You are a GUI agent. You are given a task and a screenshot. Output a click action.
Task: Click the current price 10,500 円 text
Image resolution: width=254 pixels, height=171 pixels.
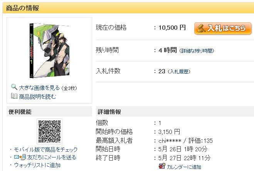(x=172, y=27)
